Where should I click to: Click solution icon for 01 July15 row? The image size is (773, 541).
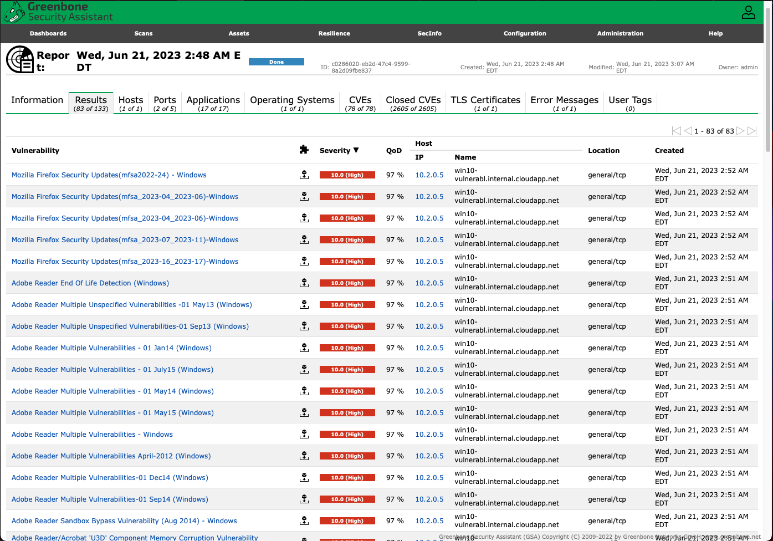(304, 369)
